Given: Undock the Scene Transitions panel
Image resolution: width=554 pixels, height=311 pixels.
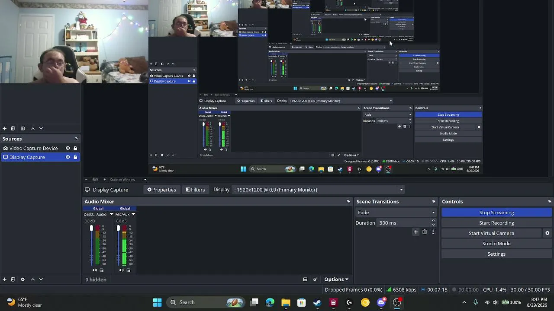Looking at the screenshot, I should 434,202.
